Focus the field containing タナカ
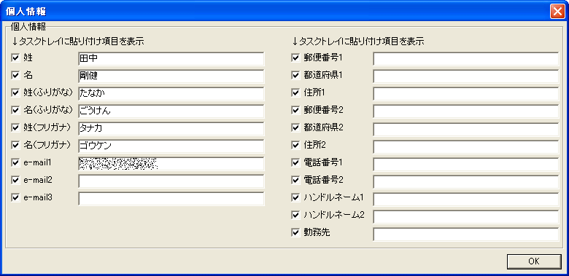The width and height of the screenshot is (569, 276). click(171, 129)
